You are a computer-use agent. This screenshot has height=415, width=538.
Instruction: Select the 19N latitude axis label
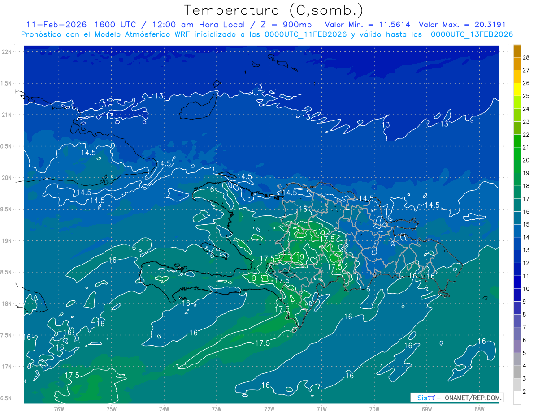click(7, 240)
